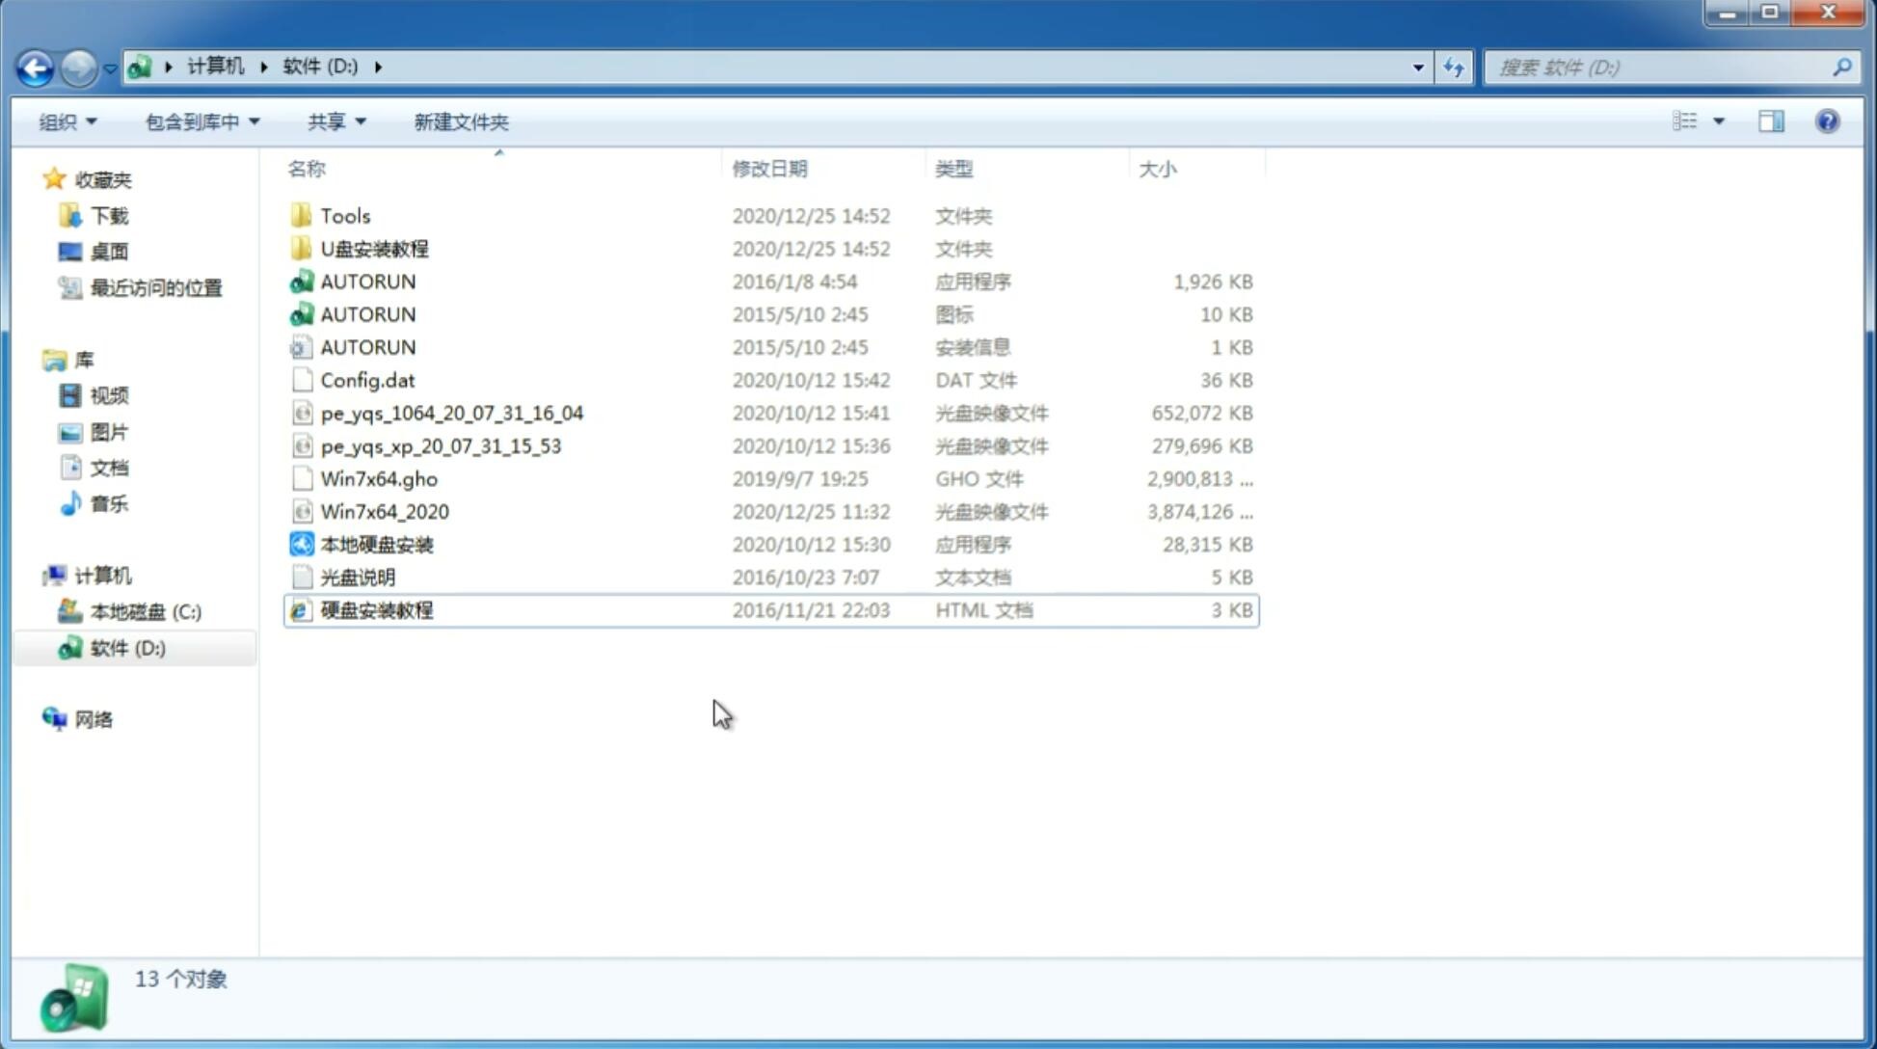
Task: Open the U盘安装教程 folder
Action: (374, 249)
